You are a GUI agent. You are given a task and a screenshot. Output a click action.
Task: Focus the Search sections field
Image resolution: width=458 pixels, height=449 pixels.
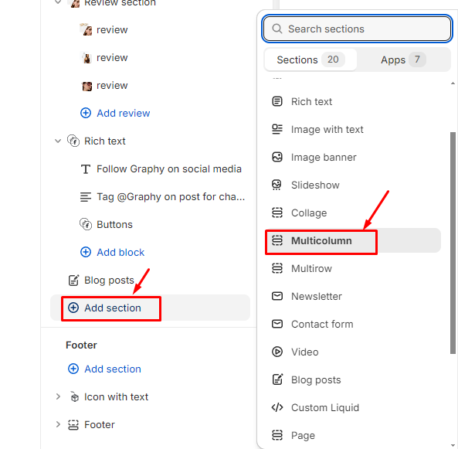(357, 29)
